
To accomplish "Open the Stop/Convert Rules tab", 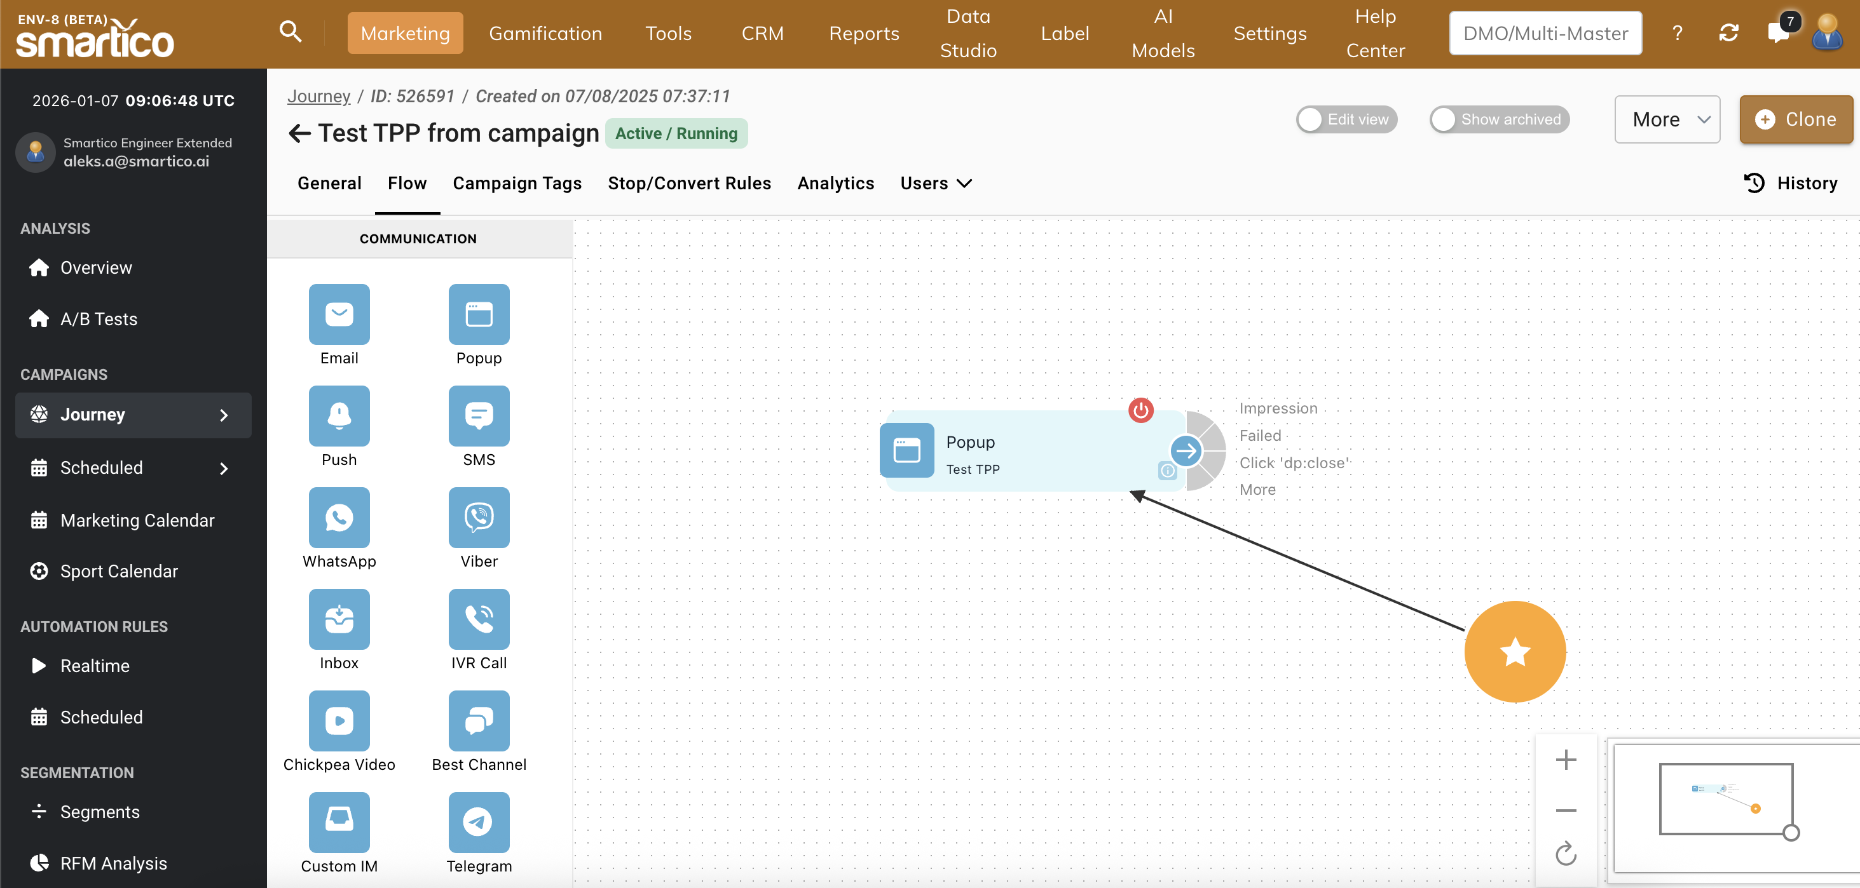I will pyautogui.click(x=689, y=183).
